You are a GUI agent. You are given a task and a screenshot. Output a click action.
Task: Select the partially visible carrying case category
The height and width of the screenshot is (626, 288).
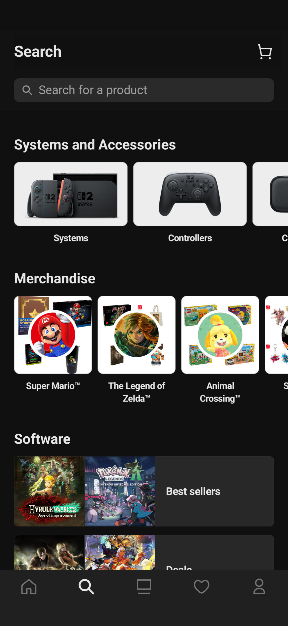270,194
